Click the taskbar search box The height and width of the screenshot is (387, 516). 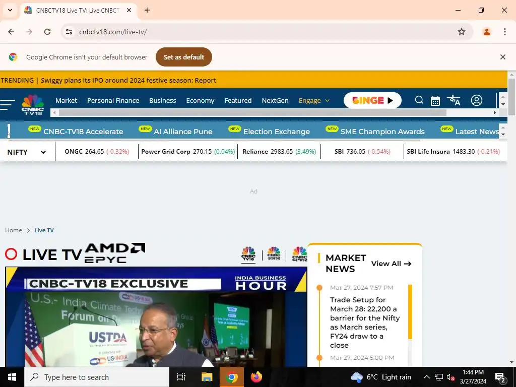point(97,377)
